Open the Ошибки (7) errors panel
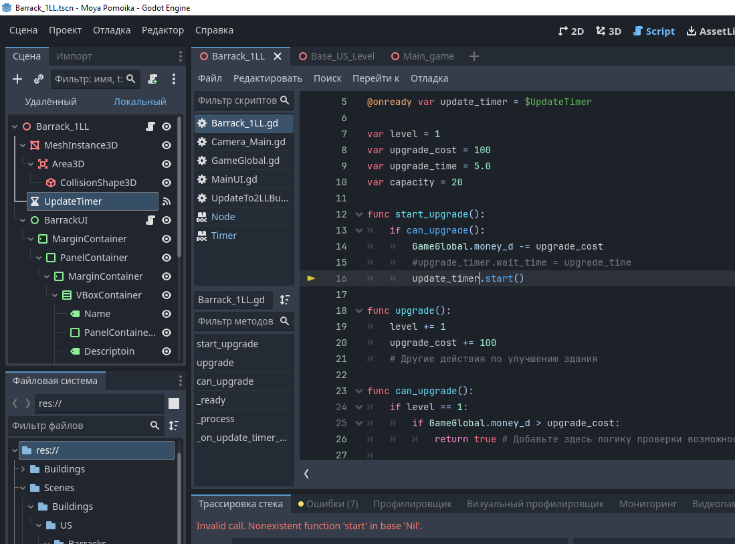 pos(328,504)
